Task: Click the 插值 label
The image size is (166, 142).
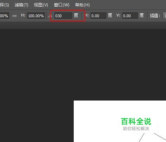Action: tap(155, 15)
